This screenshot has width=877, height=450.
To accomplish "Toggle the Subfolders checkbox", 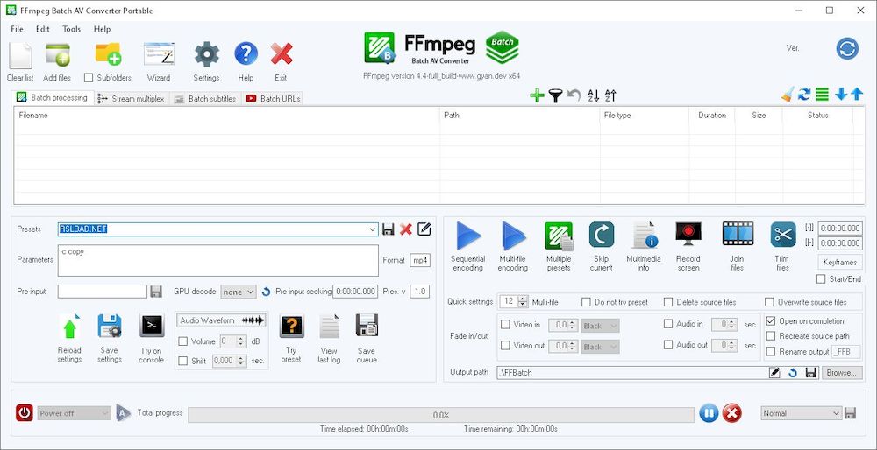I will tap(89, 78).
